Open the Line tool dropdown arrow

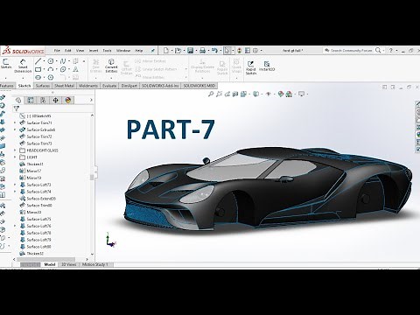tap(44, 61)
